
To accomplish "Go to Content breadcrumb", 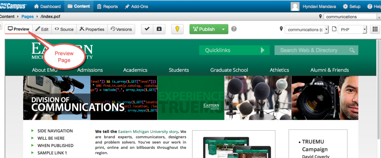I will click(x=7, y=17).
